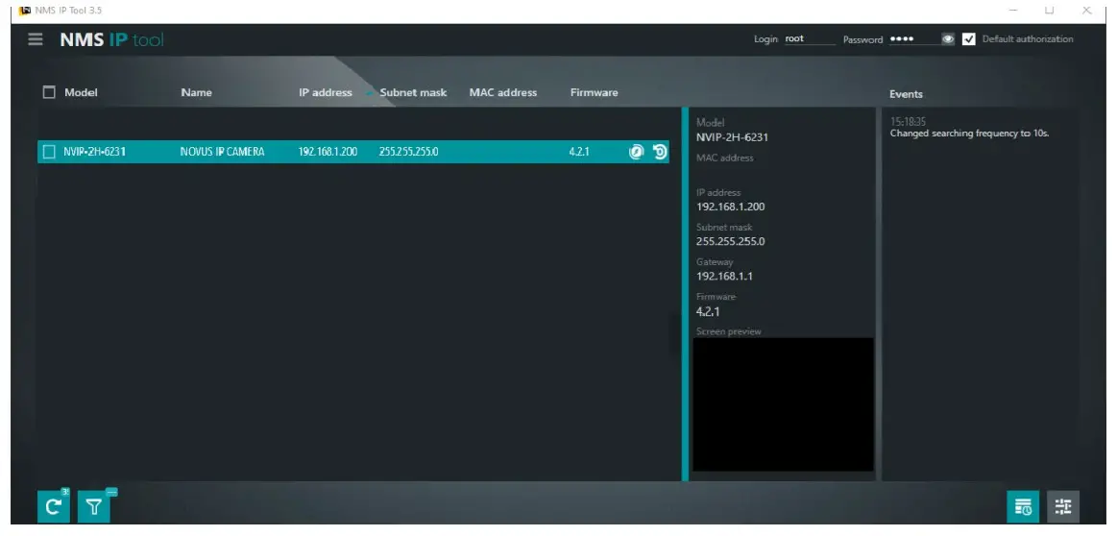Viewport: 1117px width, 536px height.
Task: Click into the Password input field
Action: point(914,39)
